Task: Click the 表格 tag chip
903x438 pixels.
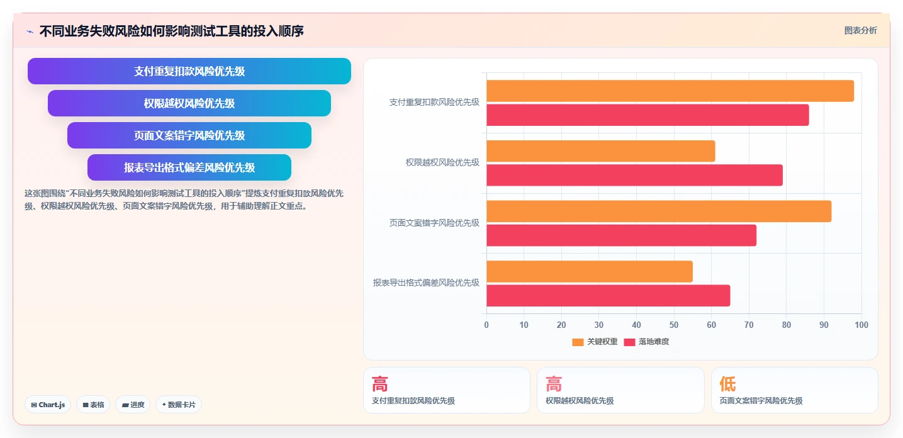Action: tap(93, 405)
